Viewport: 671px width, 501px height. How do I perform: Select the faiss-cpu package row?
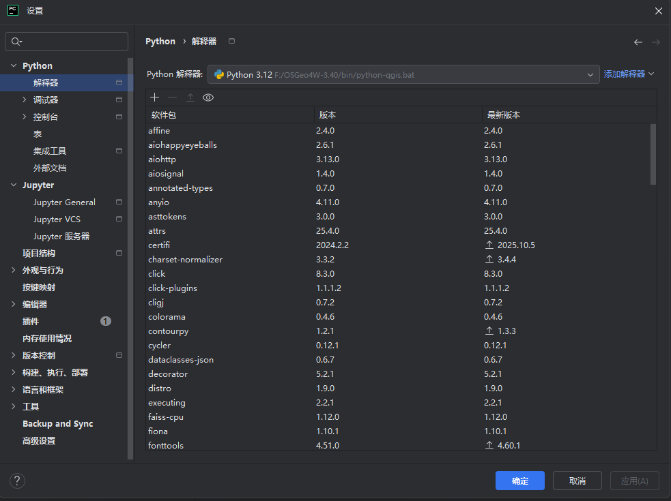[398, 416]
